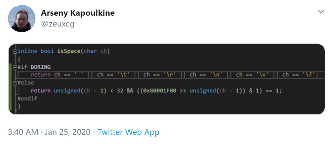The image size is (333, 144).
Task: Click the Arseny Kapoulkine display name
Action: pos(78,13)
